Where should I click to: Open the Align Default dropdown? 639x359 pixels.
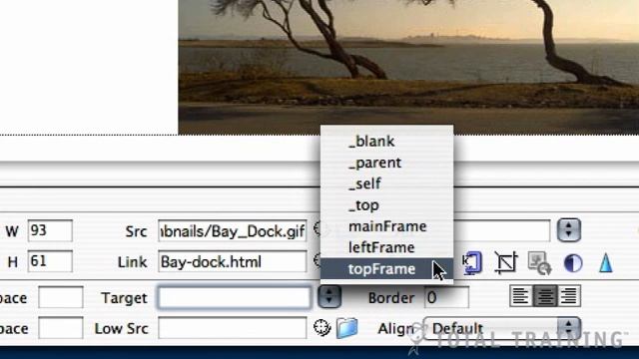pyautogui.click(x=501, y=328)
